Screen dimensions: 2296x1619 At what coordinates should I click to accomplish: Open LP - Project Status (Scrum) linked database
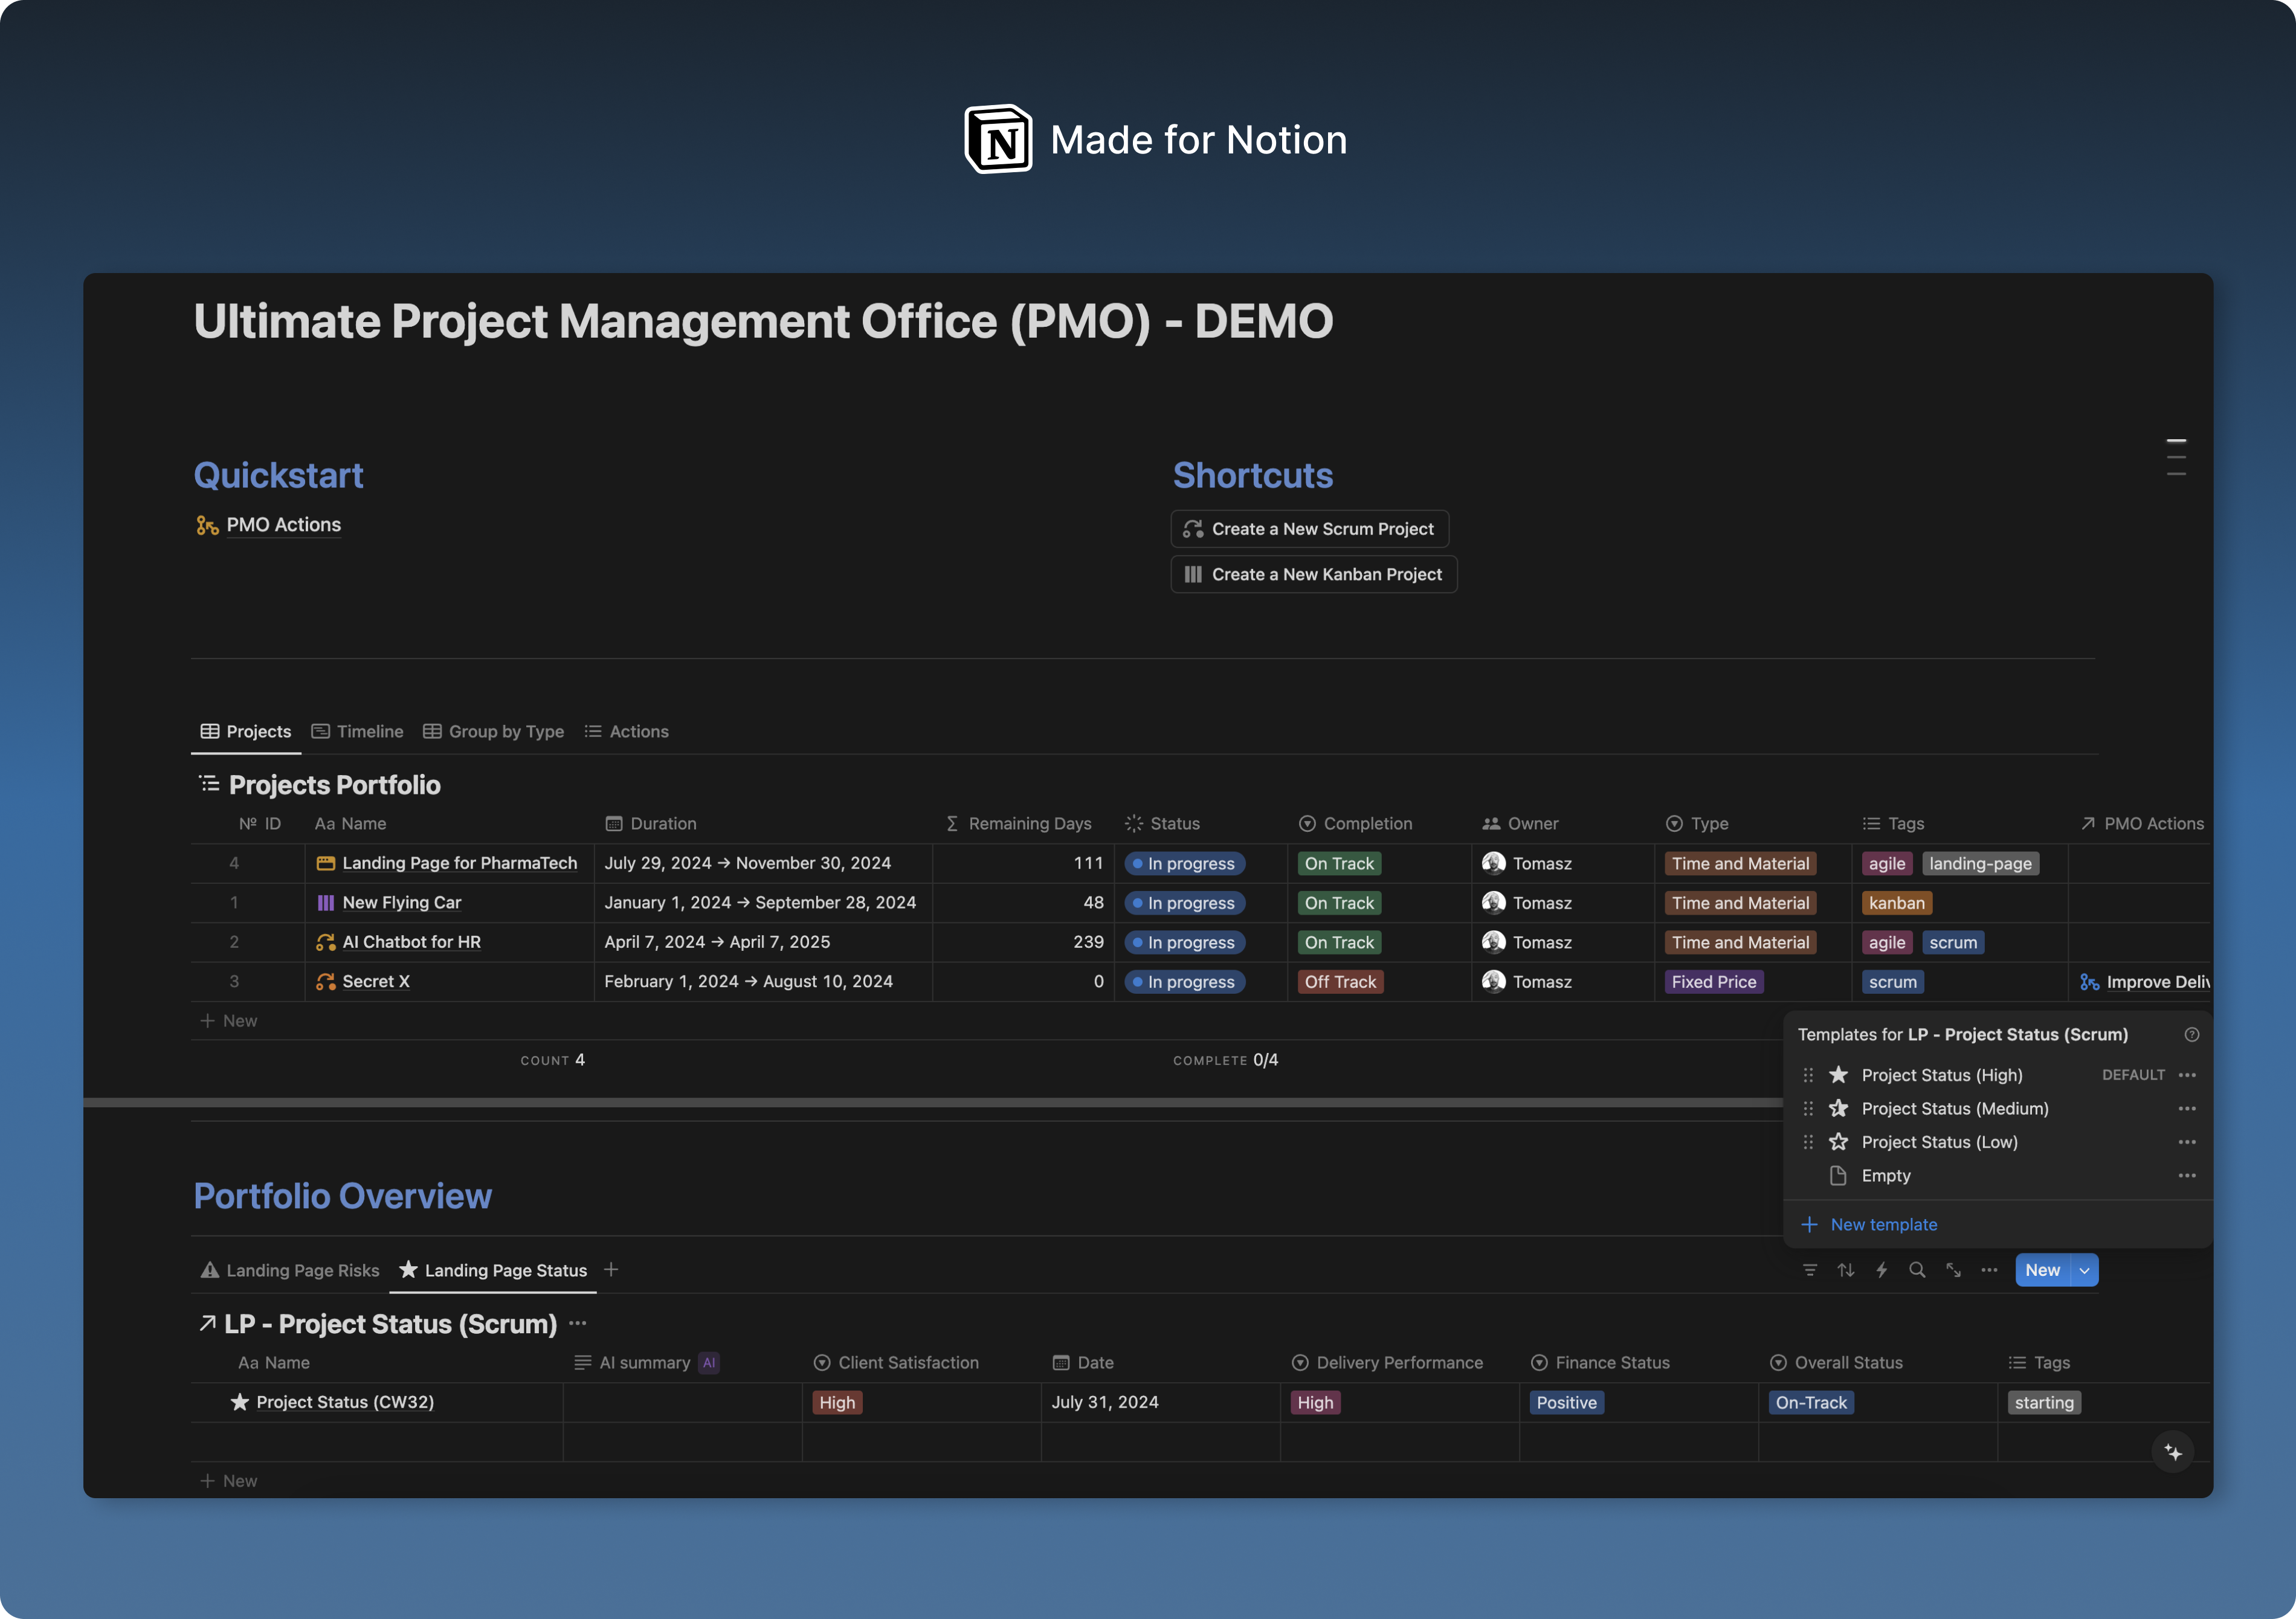pyautogui.click(x=391, y=1324)
